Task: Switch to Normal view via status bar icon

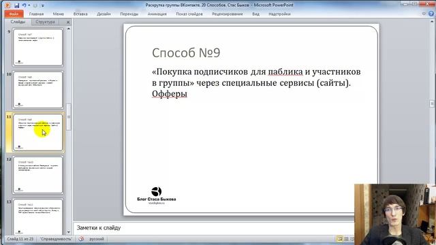Action: pos(340,239)
